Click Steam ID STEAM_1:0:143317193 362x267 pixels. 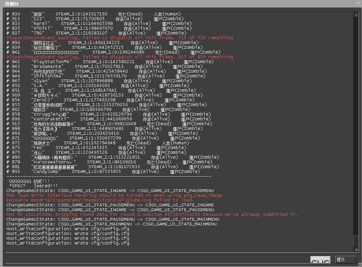click(x=81, y=14)
